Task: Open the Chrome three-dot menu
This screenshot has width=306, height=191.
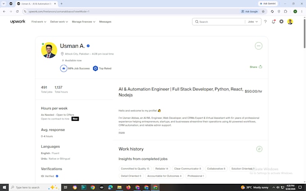Action: pos(301,12)
